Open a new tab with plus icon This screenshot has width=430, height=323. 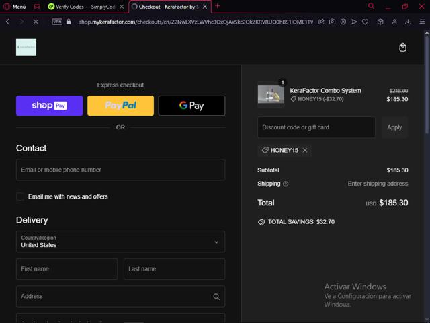click(218, 6)
